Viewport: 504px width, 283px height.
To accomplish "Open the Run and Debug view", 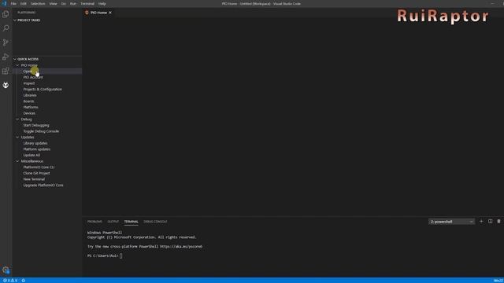I will (x=6, y=57).
